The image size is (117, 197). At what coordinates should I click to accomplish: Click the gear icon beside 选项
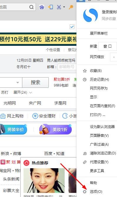85,192
